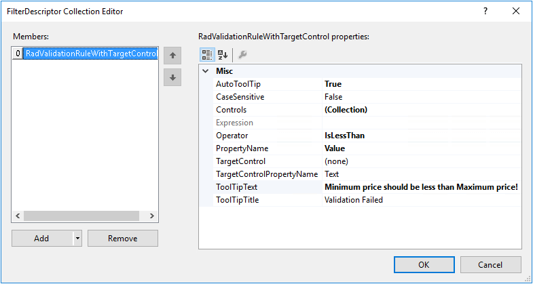Switch property grid to Alphabetical sort

point(223,55)
